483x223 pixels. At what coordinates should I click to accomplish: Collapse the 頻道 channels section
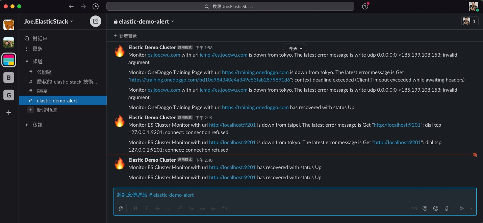point(27,61)
